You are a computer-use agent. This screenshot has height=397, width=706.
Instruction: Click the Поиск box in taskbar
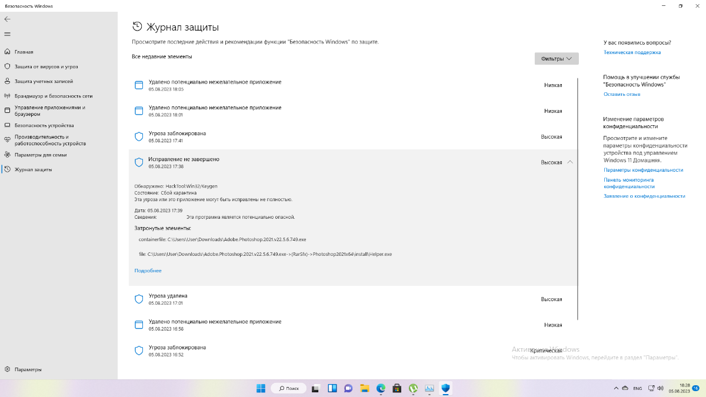point(288,388)
